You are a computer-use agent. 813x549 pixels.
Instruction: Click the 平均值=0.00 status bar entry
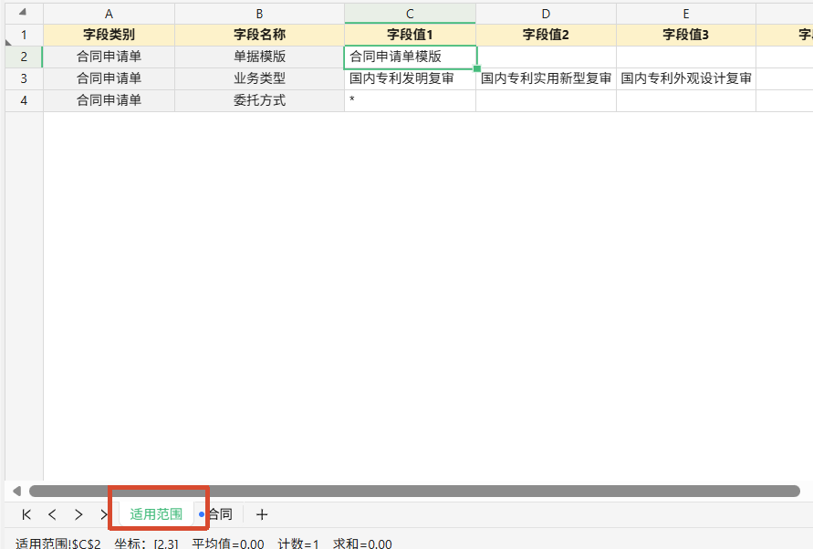(227, 544)
